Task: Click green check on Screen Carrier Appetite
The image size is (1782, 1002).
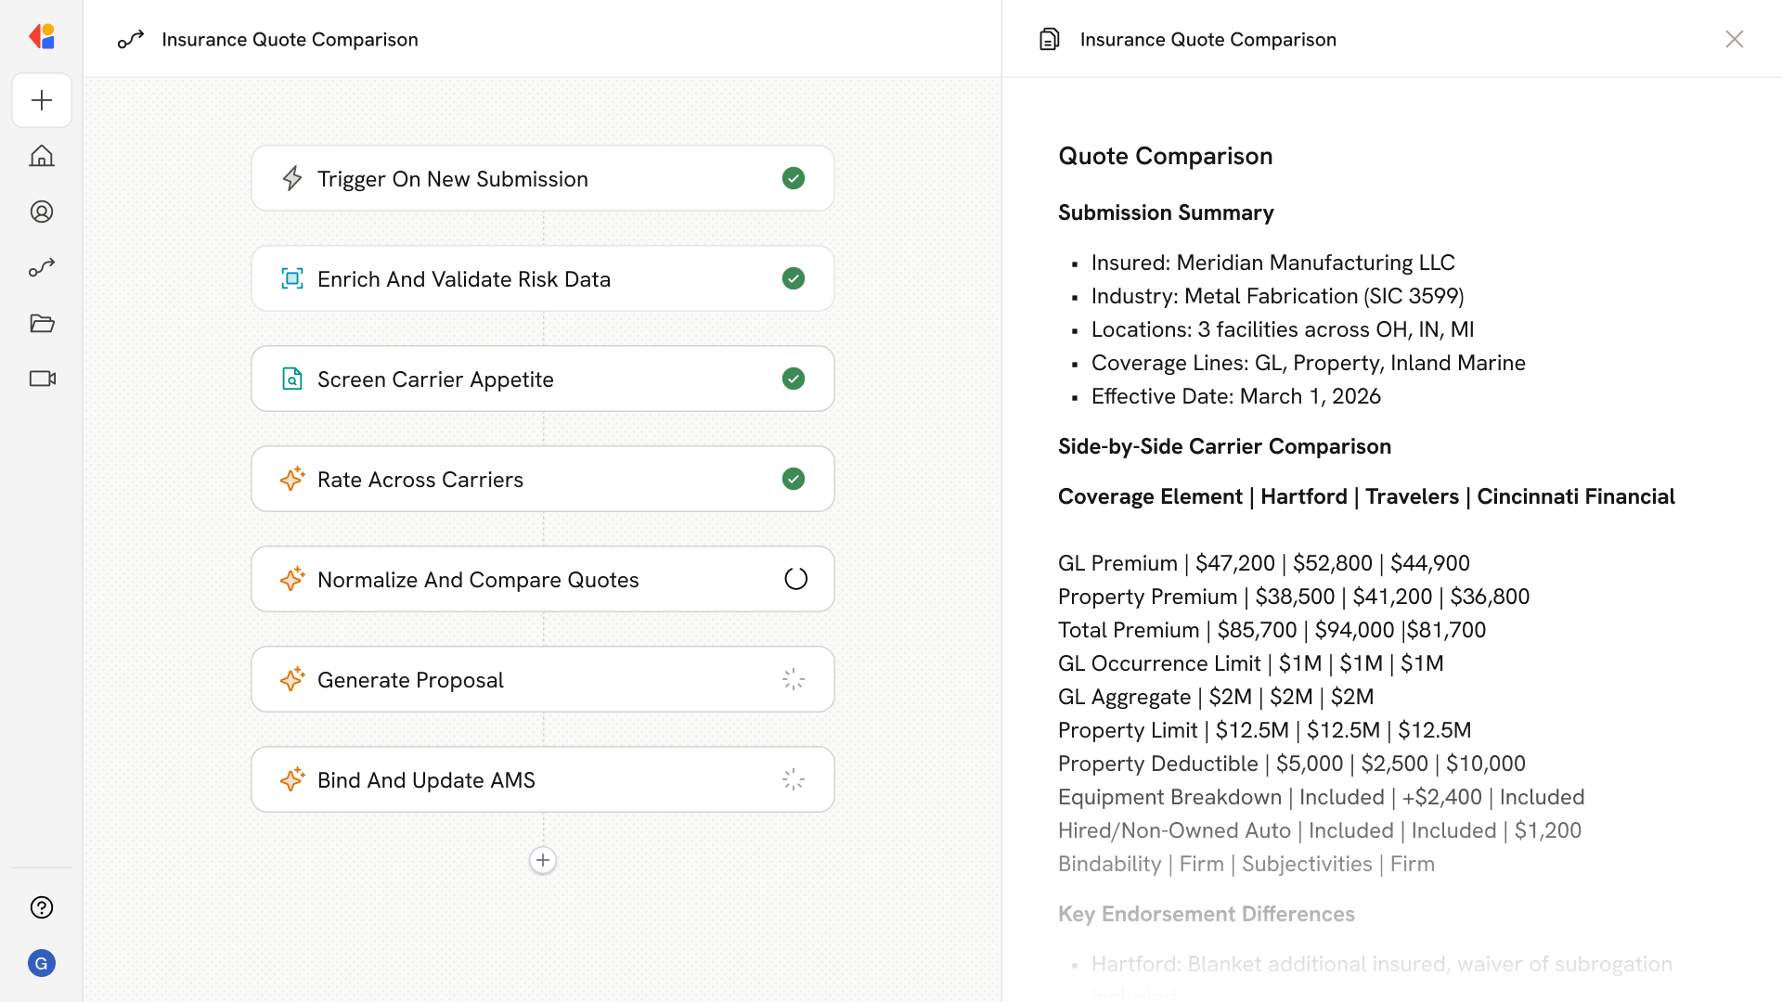Action: (x=793, y=379)
